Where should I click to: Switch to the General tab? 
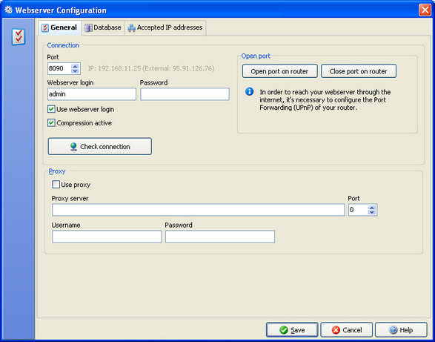[x=59, y=27]
